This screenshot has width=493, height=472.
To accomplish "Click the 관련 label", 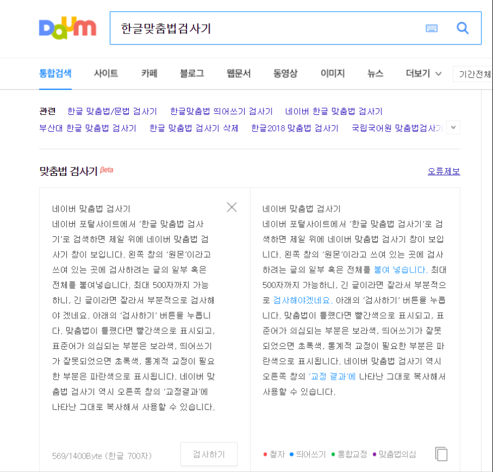I will 47,111.
